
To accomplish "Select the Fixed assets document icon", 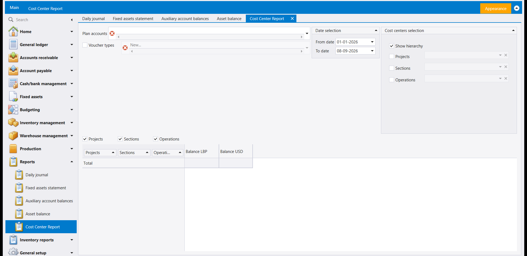I will point(13,97).
